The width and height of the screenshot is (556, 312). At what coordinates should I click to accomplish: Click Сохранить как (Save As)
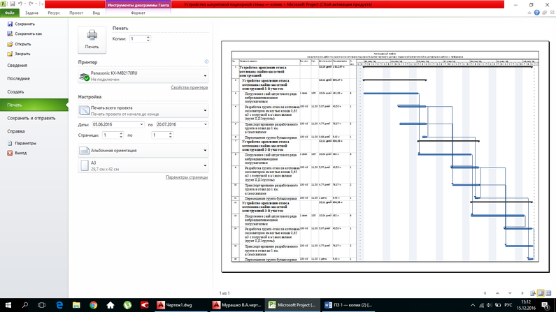point(28,34)
